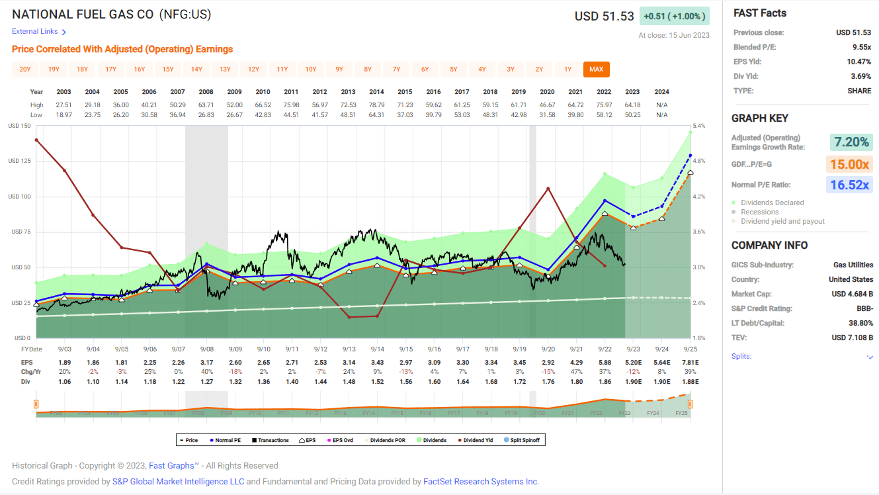
Task: Click the Dividends POR legend icon
Action: (366, 441)
